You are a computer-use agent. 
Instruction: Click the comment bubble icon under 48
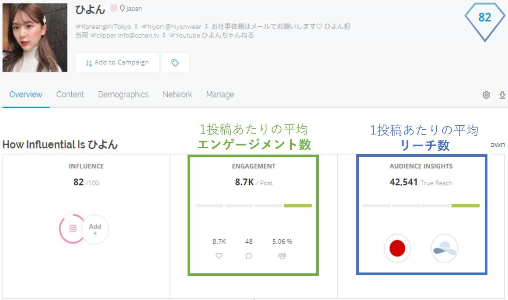click(249, 256)
